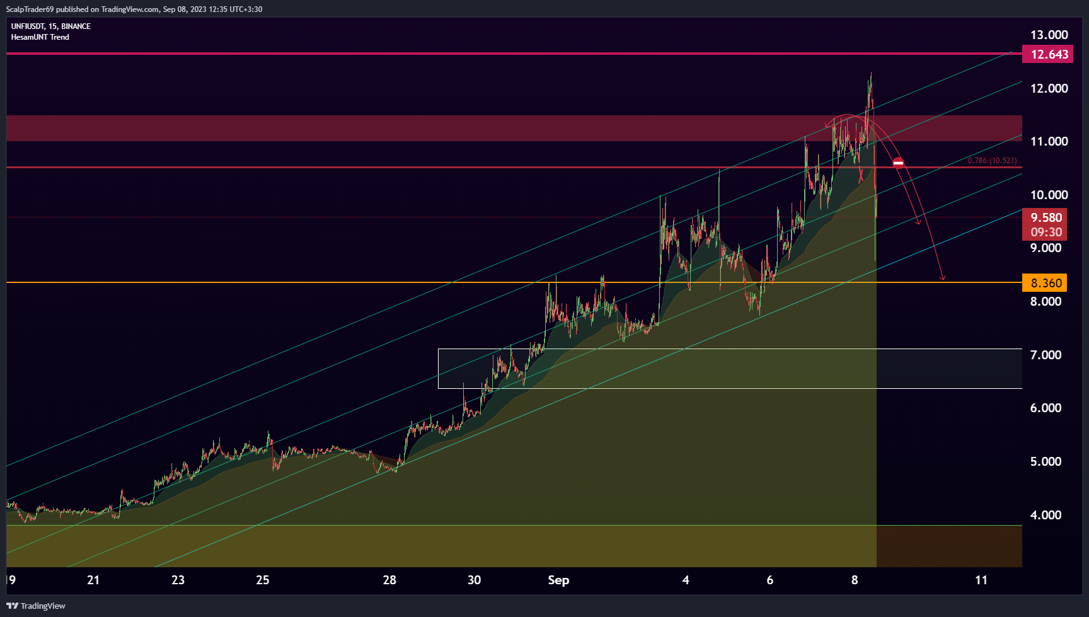Click the UNFIUSDT, 15, BINANCE symbol title
Viewport: 1089px width, 617px height.
click(51, 26)
